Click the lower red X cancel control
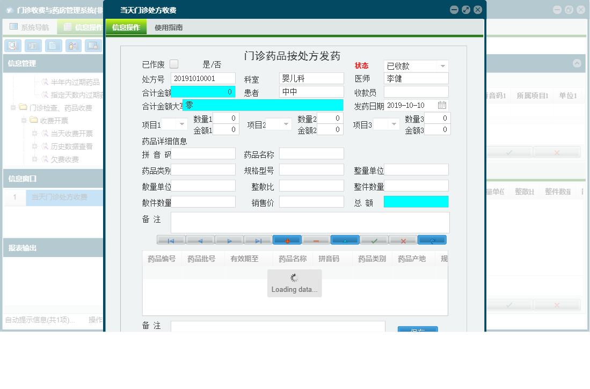 tap(557, 304)
